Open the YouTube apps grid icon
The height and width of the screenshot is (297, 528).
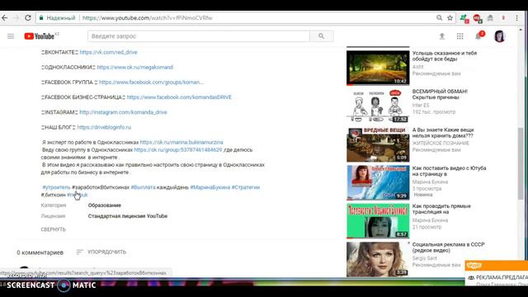[460, 36]
